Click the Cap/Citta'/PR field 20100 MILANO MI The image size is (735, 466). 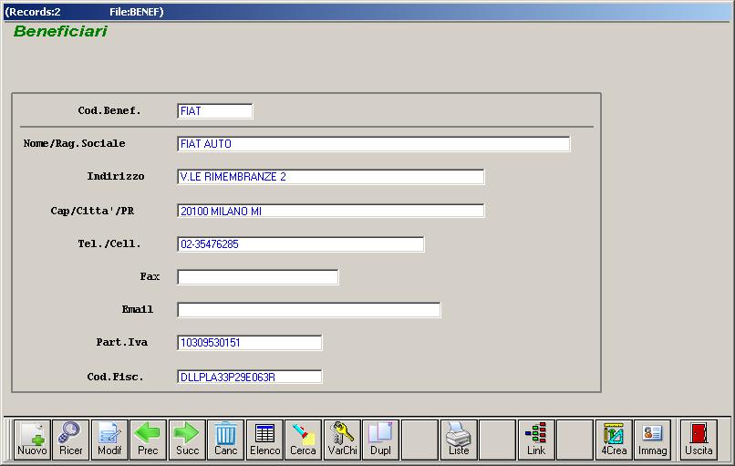(x=331, y=211)
